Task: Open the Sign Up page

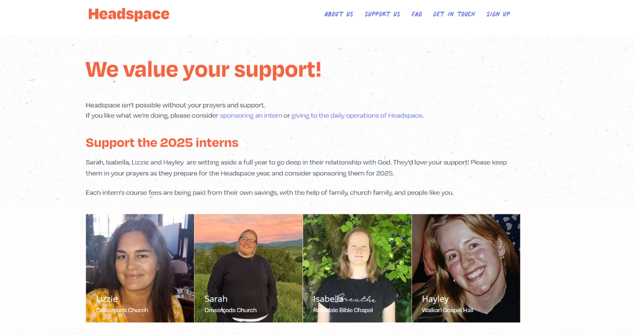Action: (498, 14)
